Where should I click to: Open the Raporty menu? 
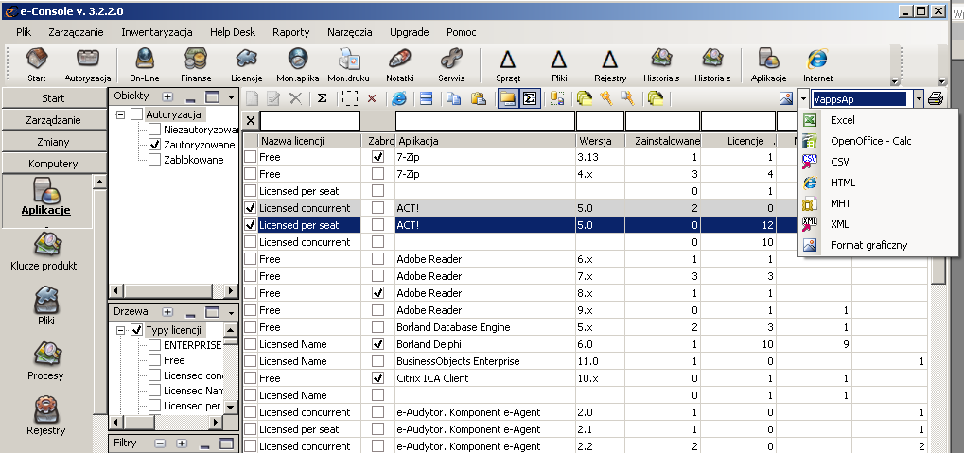point(291,32)
